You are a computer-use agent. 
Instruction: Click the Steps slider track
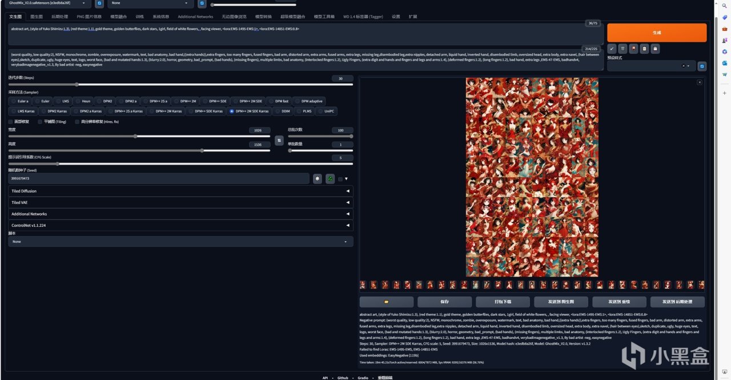point(180,85)
